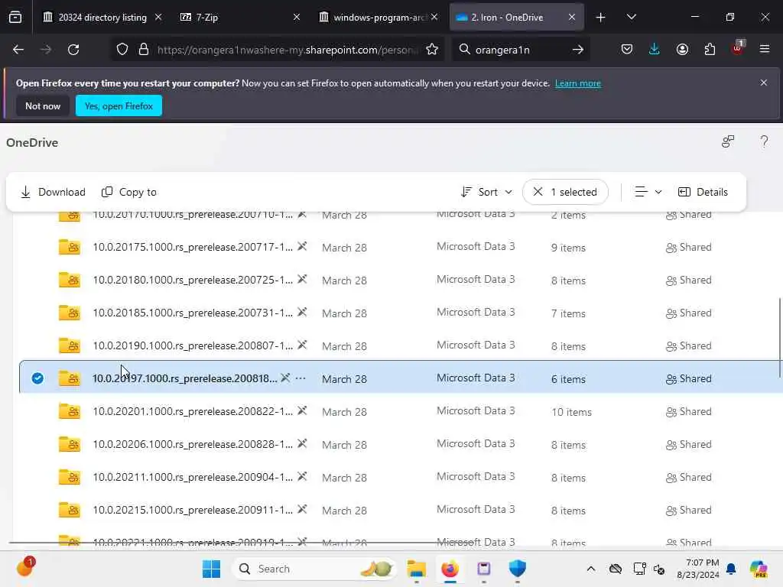
Task: Toggle the Details pane
Action: pos(703,192)
